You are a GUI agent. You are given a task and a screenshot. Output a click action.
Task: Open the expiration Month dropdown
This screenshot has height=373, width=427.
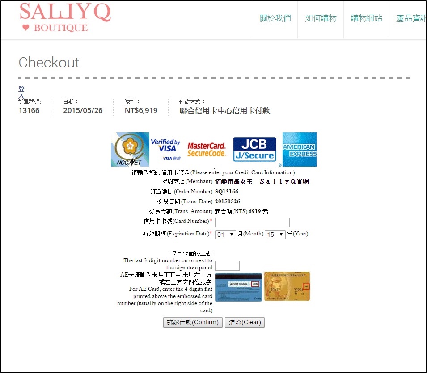[225, 234]
